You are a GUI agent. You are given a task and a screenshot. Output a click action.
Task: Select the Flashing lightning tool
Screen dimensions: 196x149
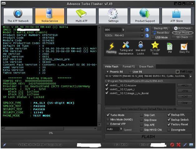click(x=111, y=48)
